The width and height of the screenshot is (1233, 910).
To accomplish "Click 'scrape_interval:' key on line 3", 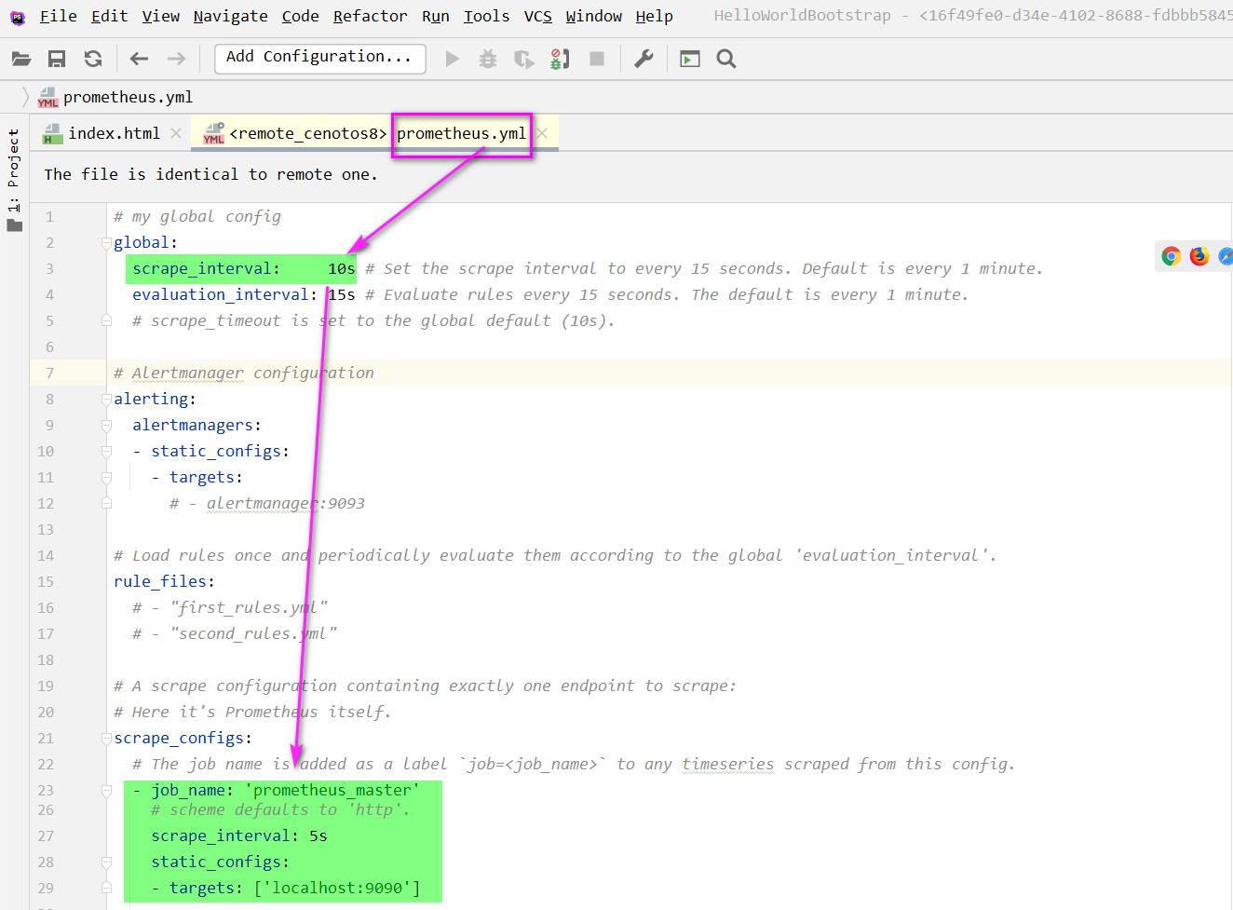I will (206, 269).
